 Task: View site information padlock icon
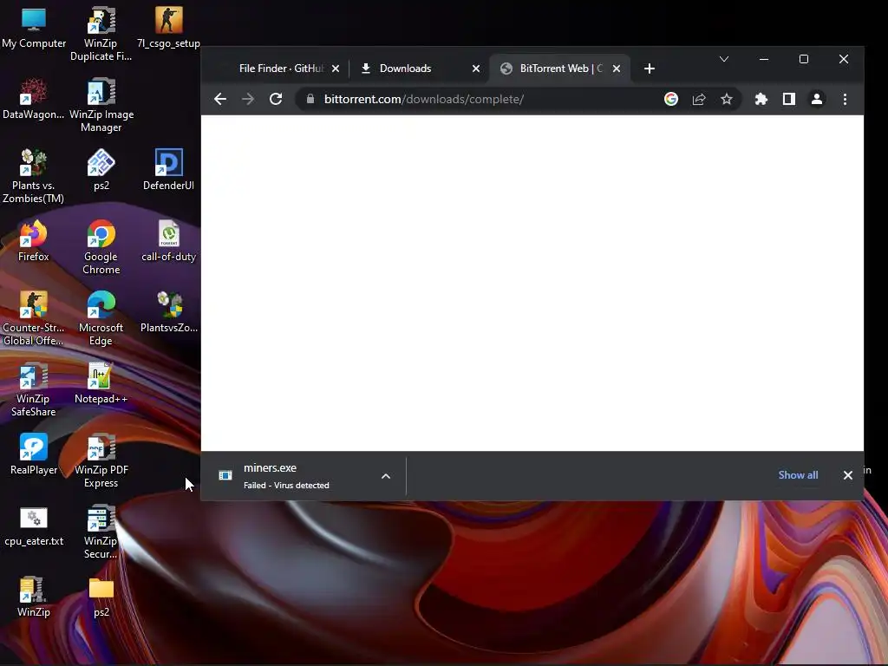pyautogui.click(x=310, y=99)
